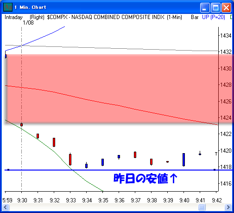Select the red candle at 9:33
234x213 pixels.
click(x=70, y=159)
